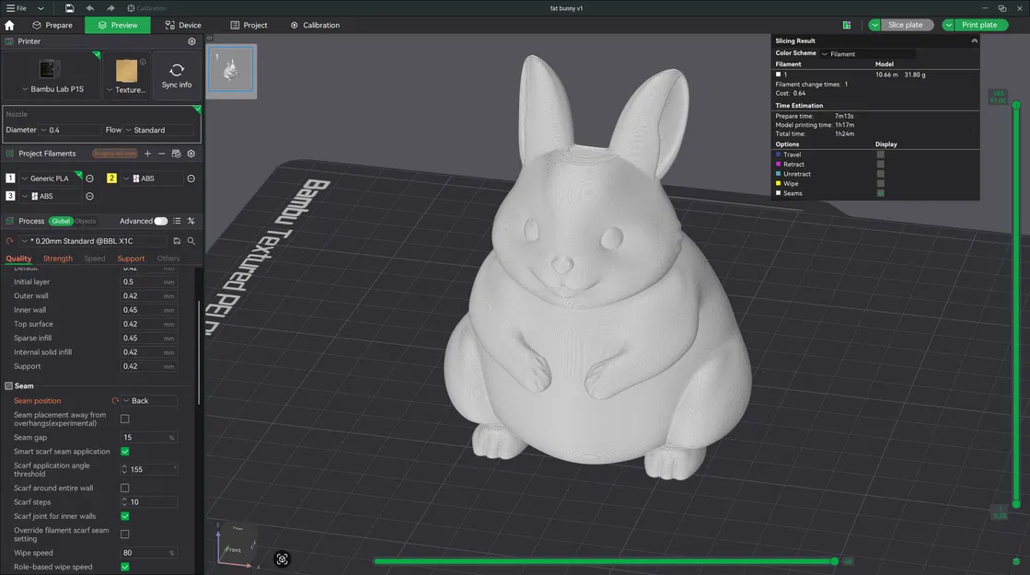Search process settings with magnifier icon
1030x575 pixels.
(191, 240)
